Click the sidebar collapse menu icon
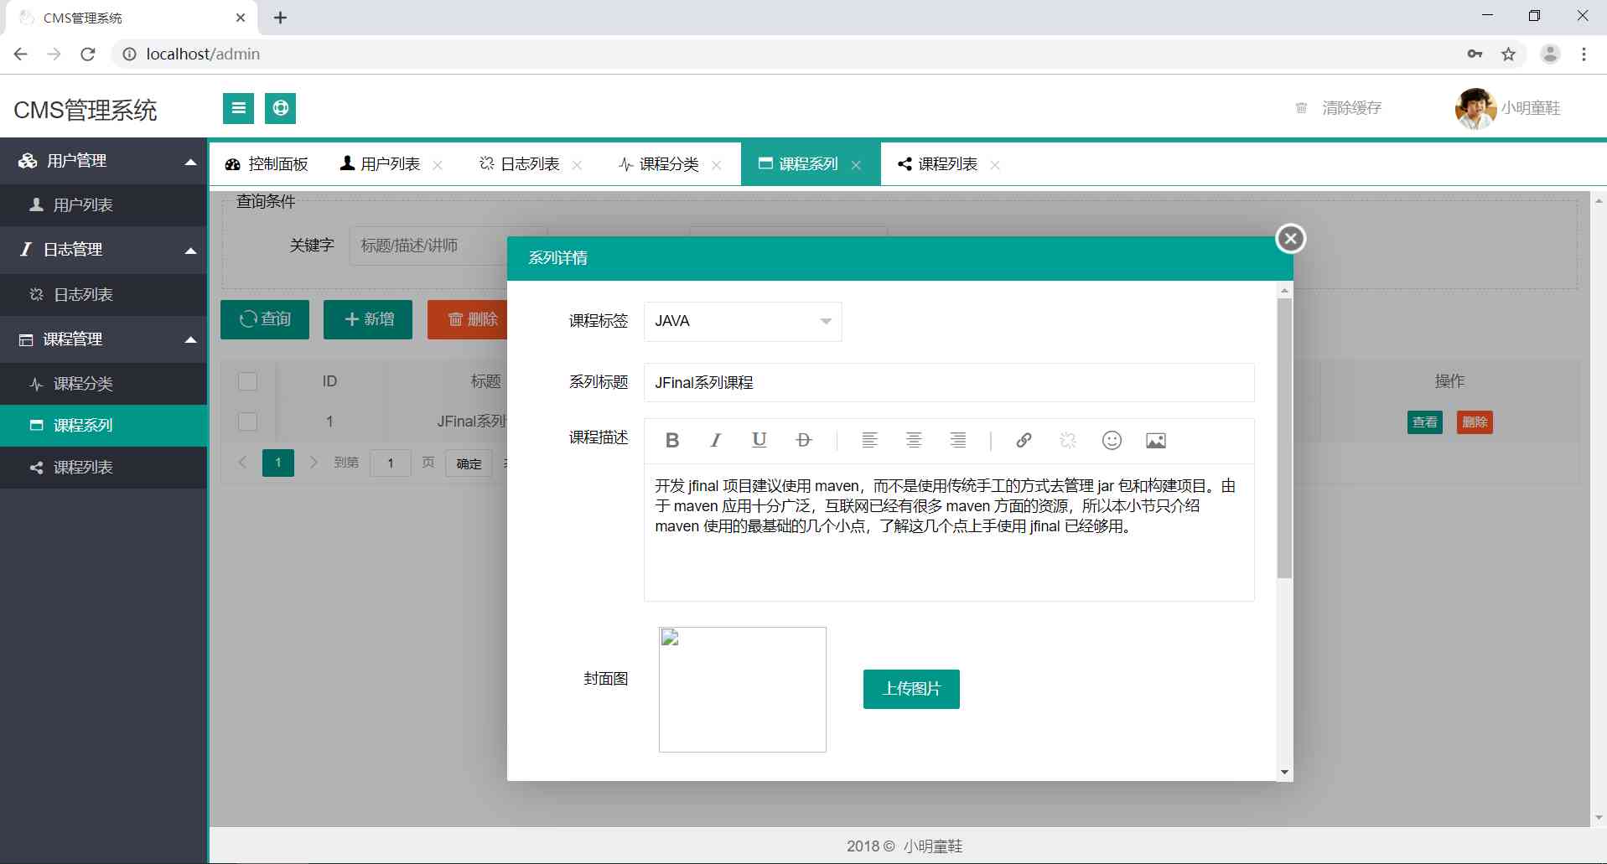Image resolution: width=1607 pixels, height=864 pixels. pyautogui.click(x=238, y=108)
